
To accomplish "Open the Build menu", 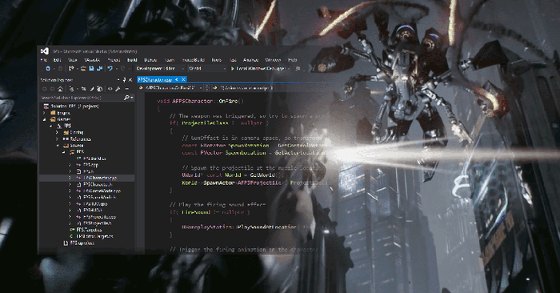I will point(132,60).
